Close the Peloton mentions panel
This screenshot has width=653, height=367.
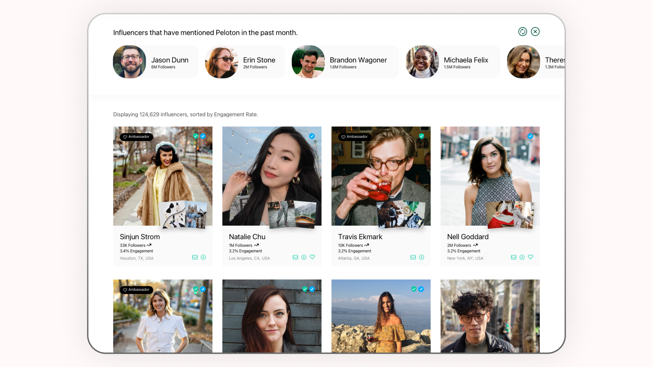click(x=535, y=32)
